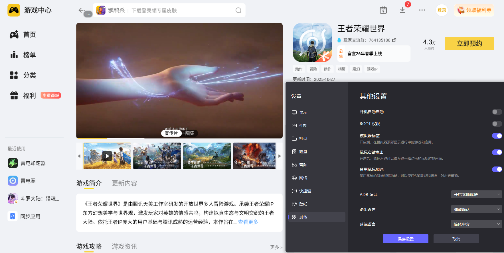Image resolution: width=504 pixels, height=253 pixels.
Task: Open the 退出设置 dropdown
Action: pyautogui.click(x=476, y=209)
